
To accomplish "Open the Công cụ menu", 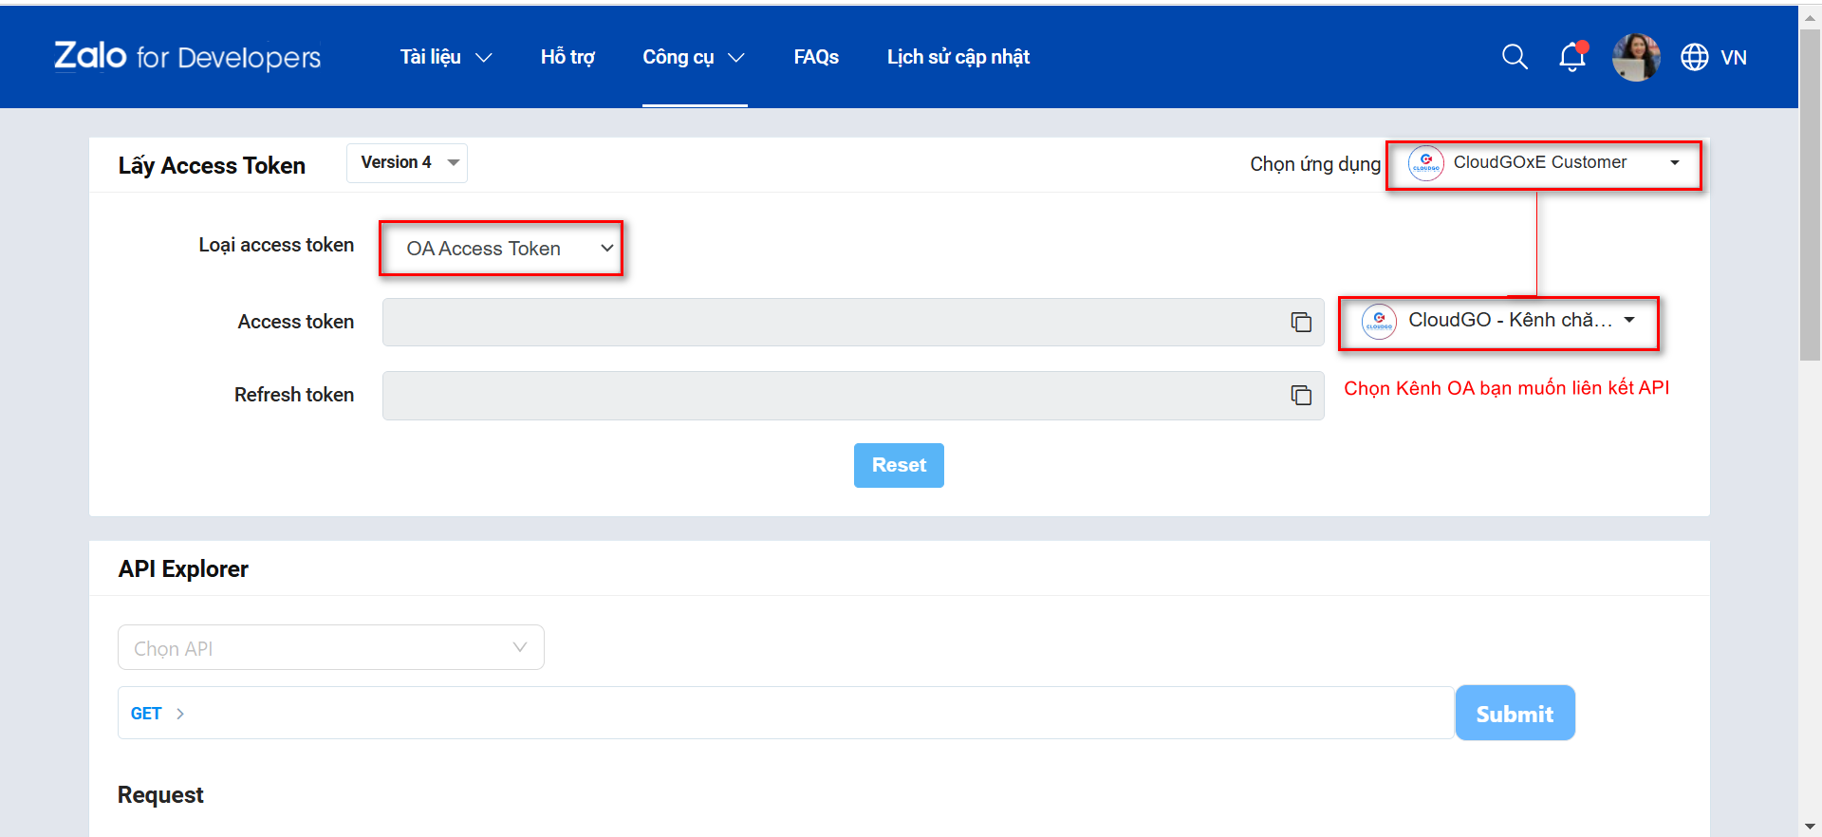I will [x=694, y=57].
